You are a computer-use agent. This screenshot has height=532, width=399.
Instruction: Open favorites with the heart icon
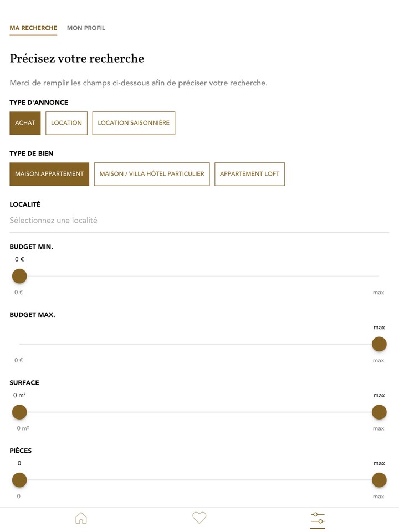(199, 519)
